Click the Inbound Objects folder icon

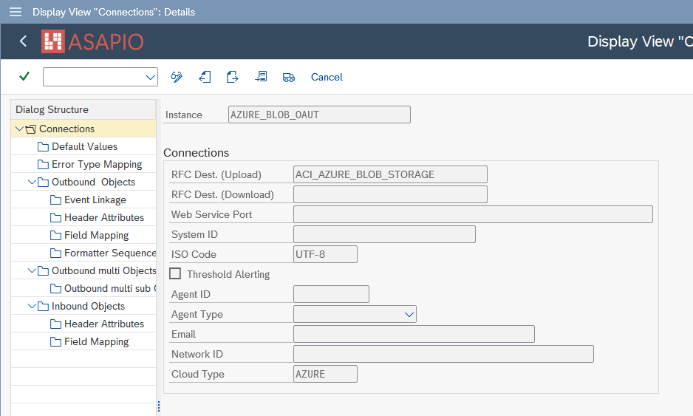pos(43,306)
